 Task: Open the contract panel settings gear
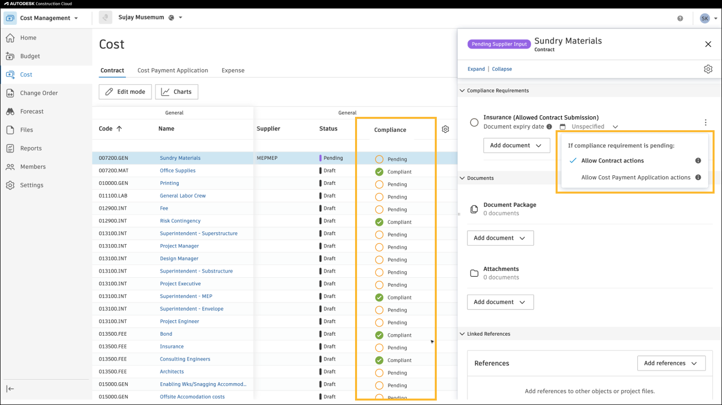708,69
